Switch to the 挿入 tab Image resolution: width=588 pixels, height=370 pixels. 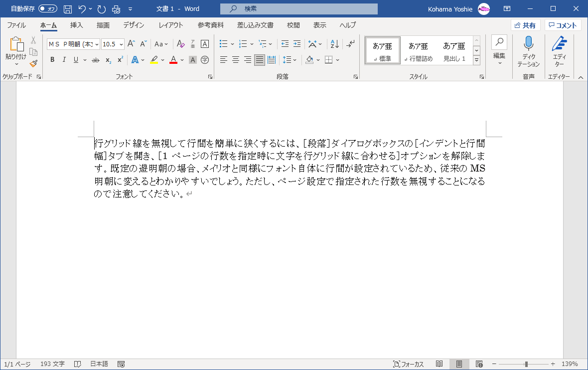click(76, 25)
